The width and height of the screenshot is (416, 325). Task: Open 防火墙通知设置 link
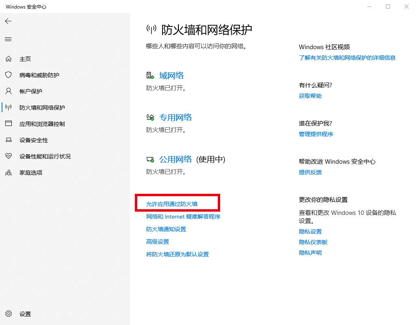click(166, 229)
